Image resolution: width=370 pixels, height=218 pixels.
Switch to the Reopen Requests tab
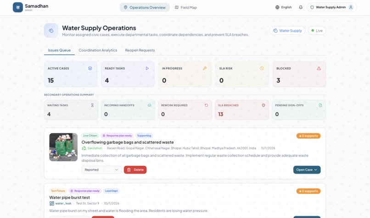(140, 50)
